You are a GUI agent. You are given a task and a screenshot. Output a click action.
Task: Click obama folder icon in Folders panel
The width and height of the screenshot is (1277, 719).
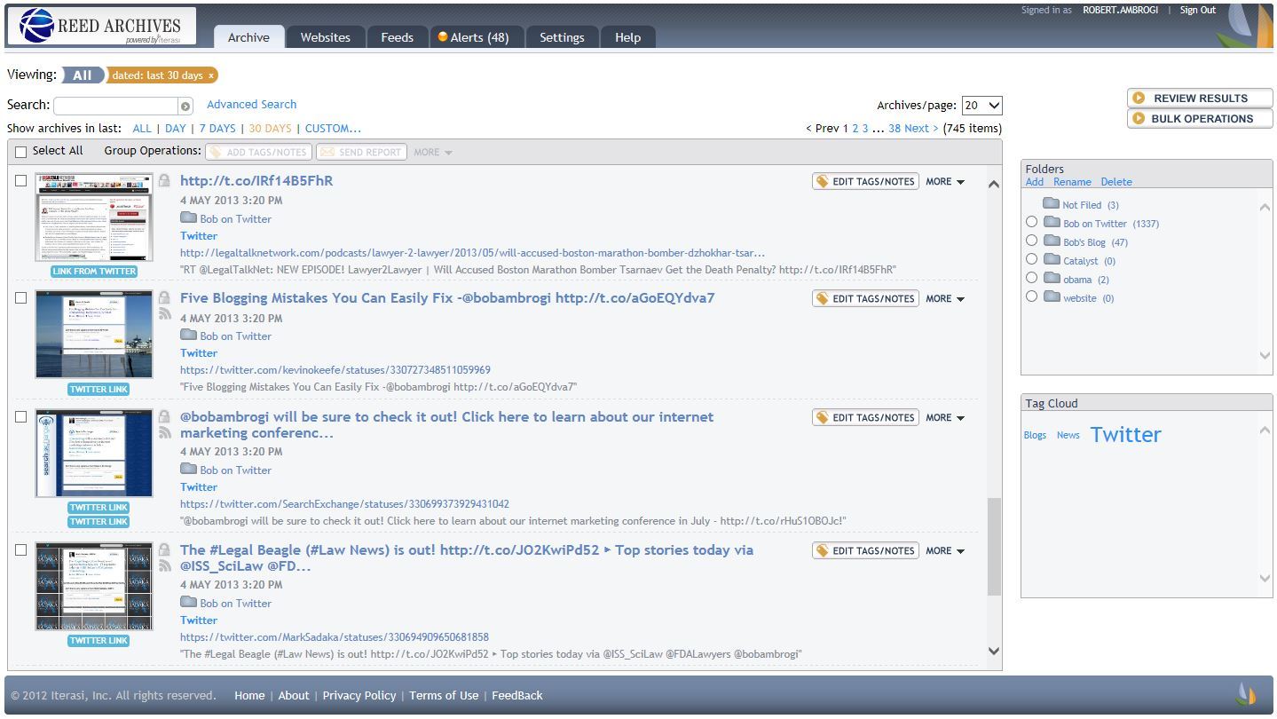click(x=1052, y=278)
